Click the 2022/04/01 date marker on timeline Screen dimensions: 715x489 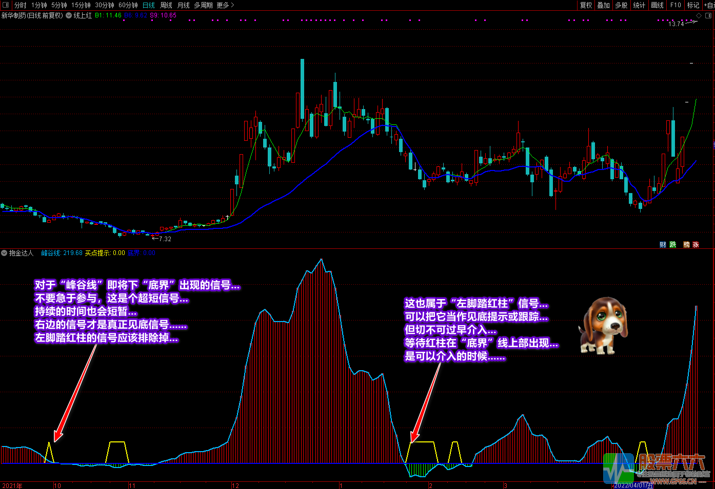(x=633, y=485)
